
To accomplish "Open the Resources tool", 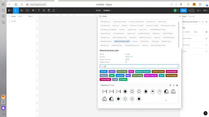I will [x=44, y=10].
